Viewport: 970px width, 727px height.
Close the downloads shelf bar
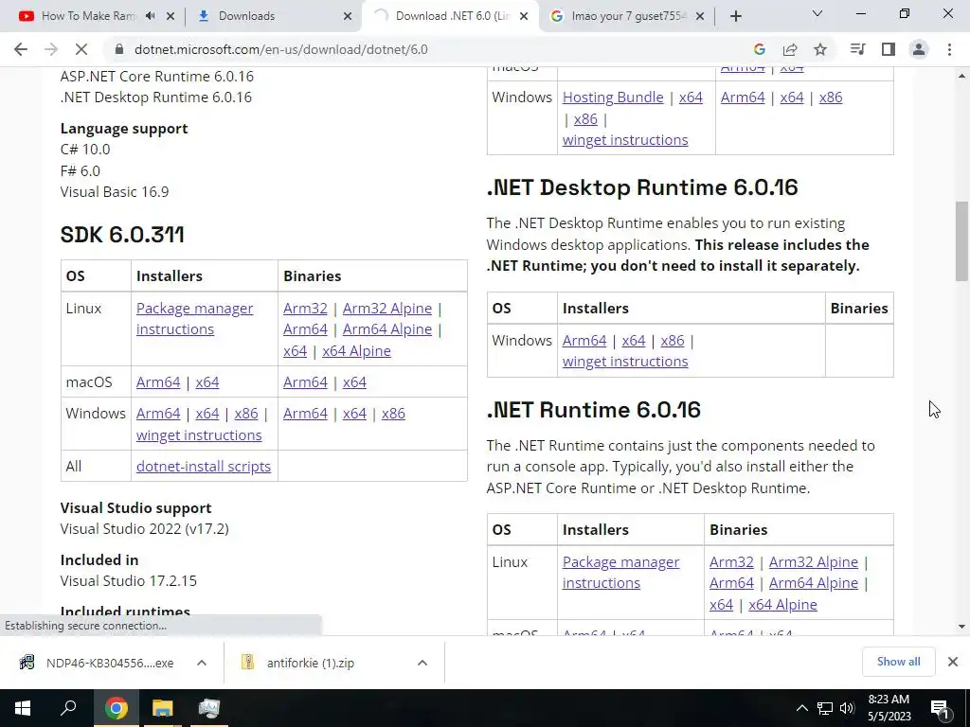coord(953,662)
